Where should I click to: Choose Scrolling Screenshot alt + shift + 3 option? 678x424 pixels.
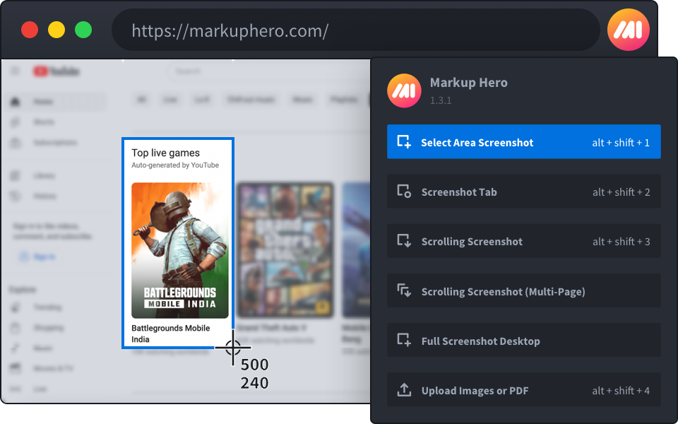(x=523, y=241)
